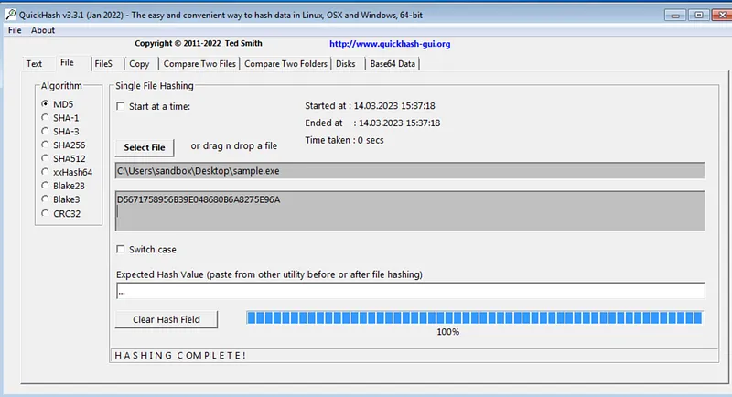Screen dimensions: 732x397
Task: Click the QuickHash title bar app icon
Action: click(10, 15)
